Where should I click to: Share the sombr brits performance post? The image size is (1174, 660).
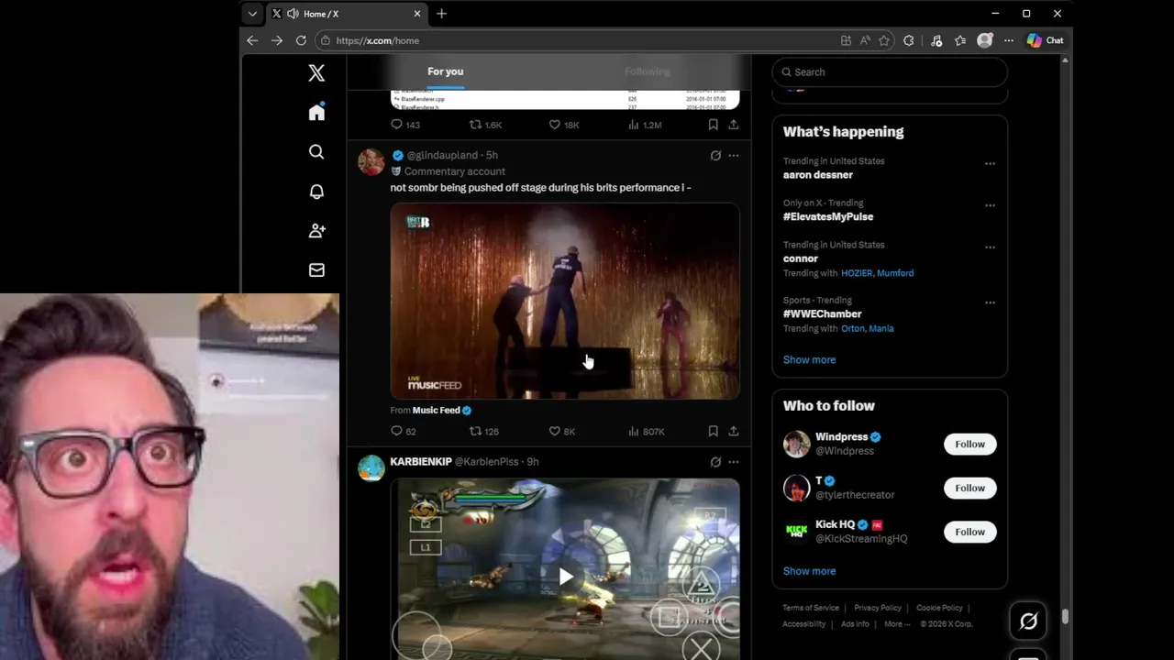click(733, 431)
